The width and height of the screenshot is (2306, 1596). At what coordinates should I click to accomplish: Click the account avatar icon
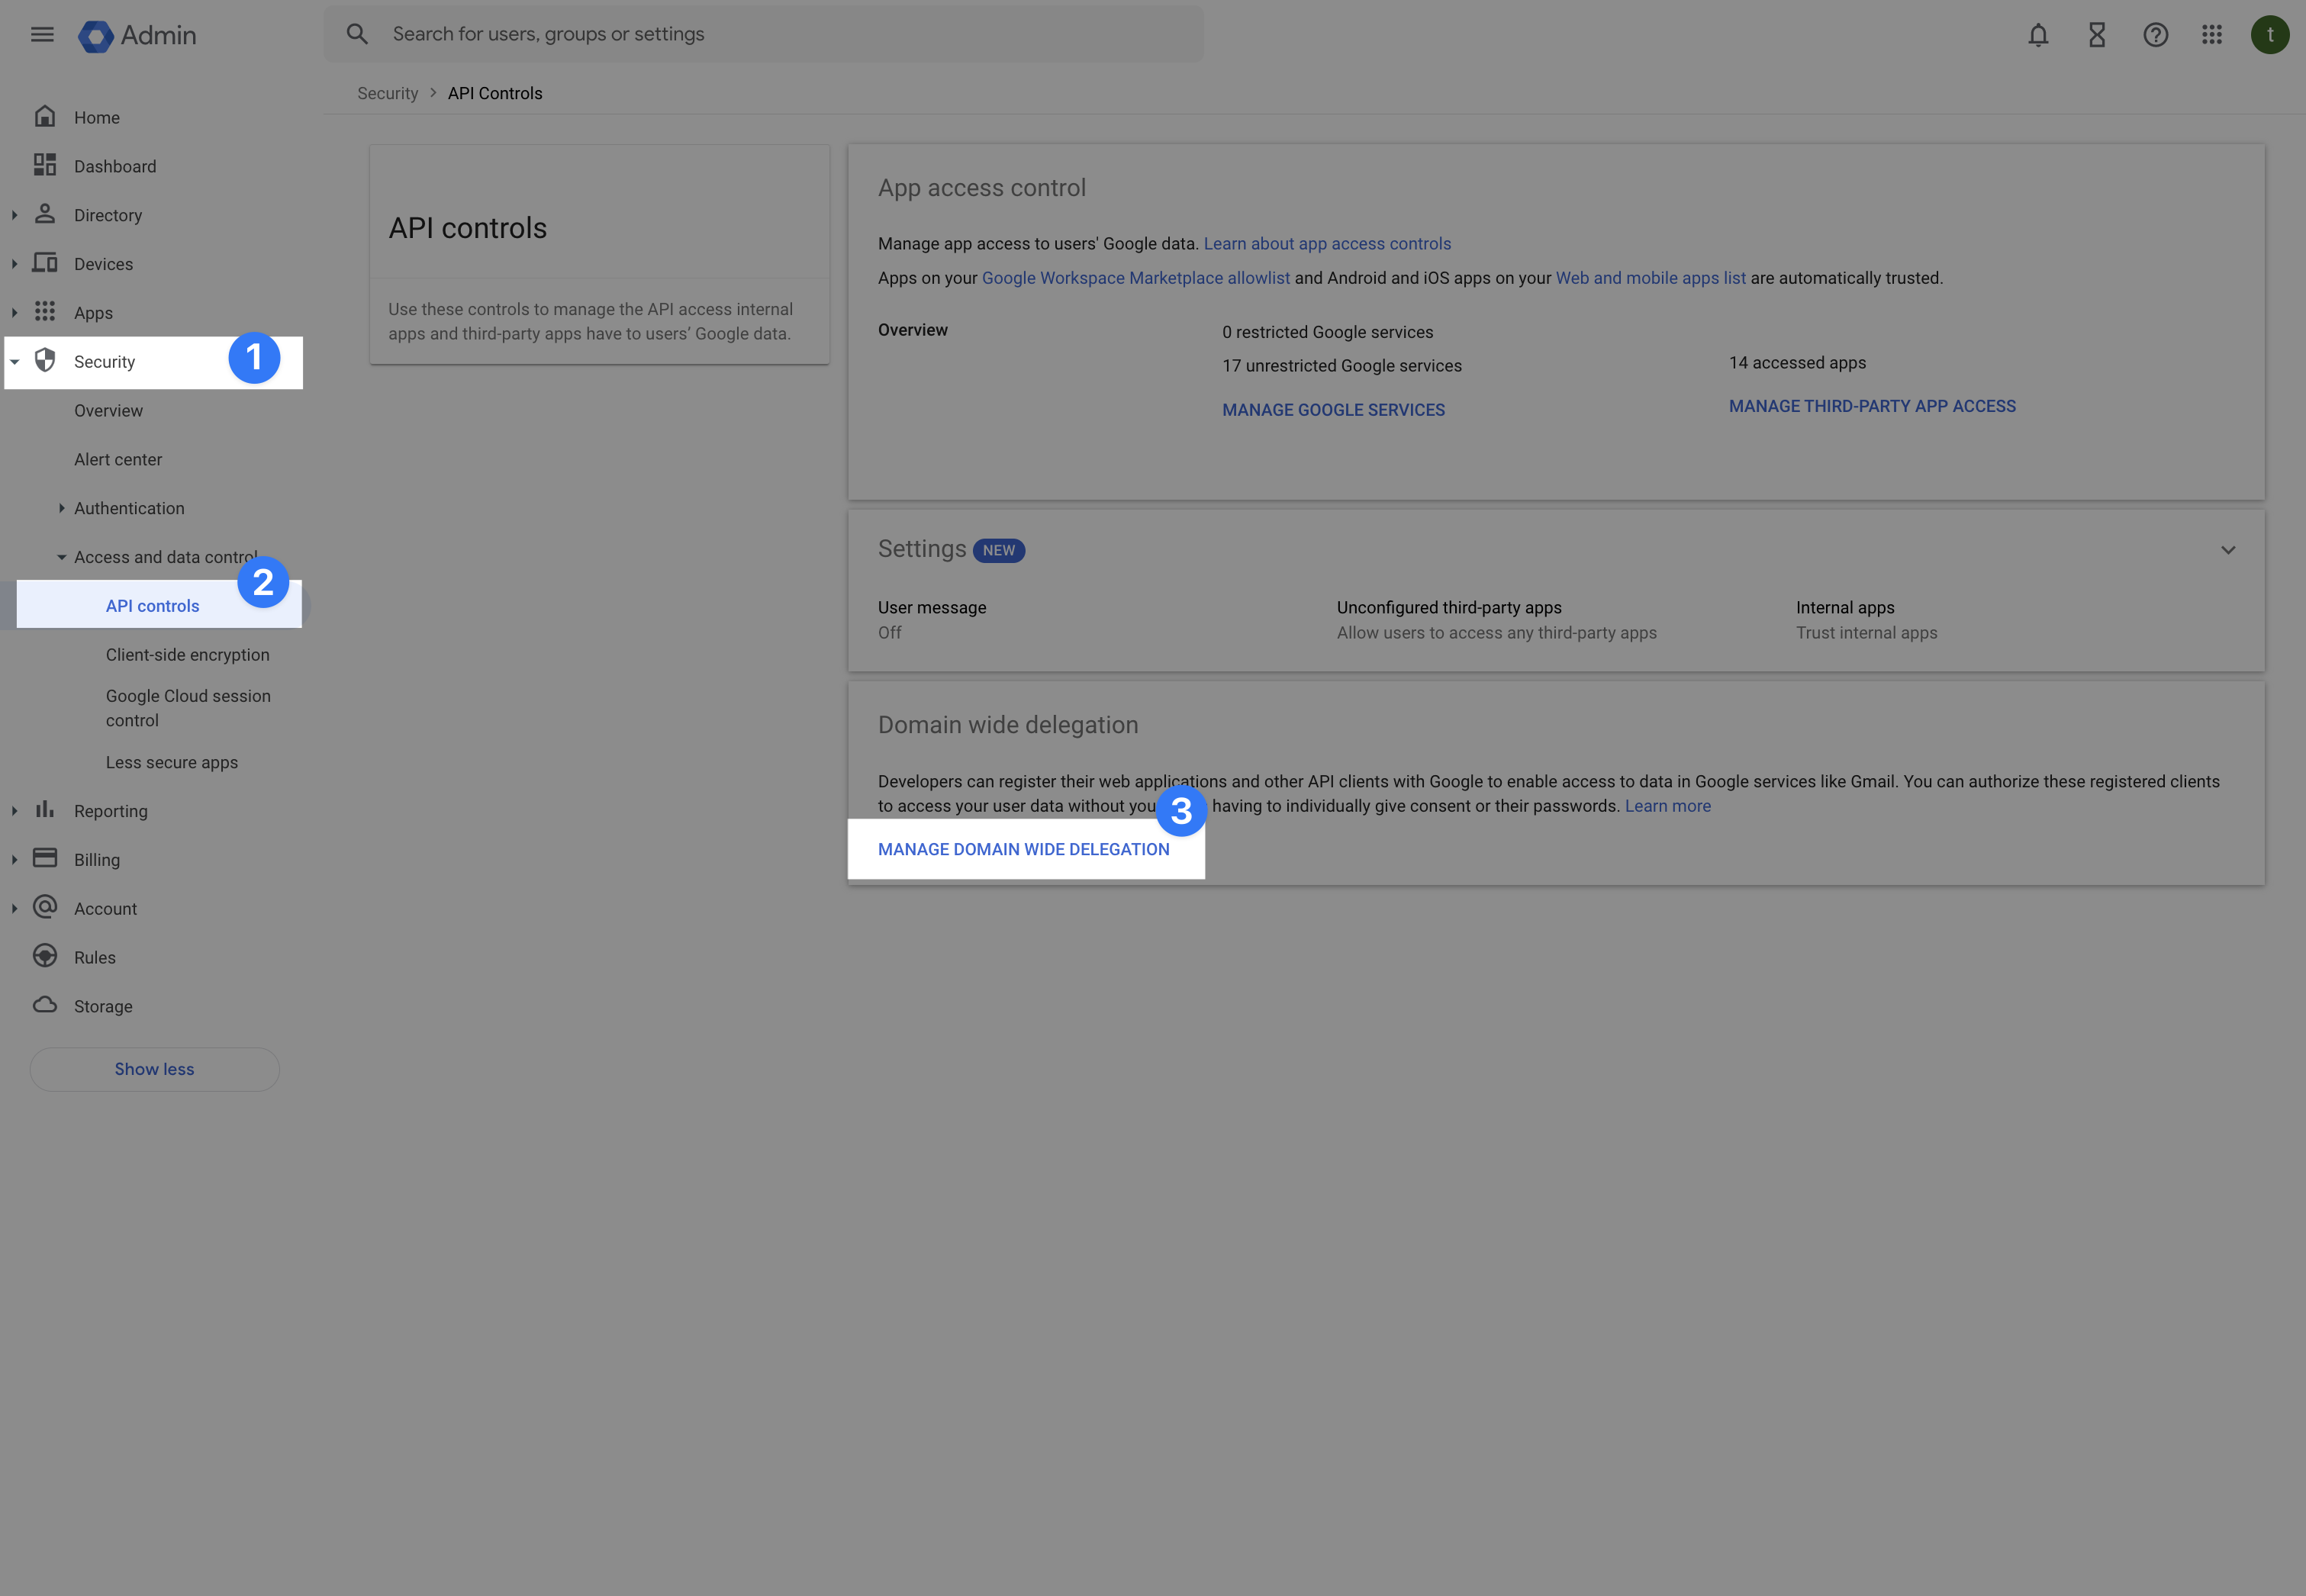coord(2269,35)
